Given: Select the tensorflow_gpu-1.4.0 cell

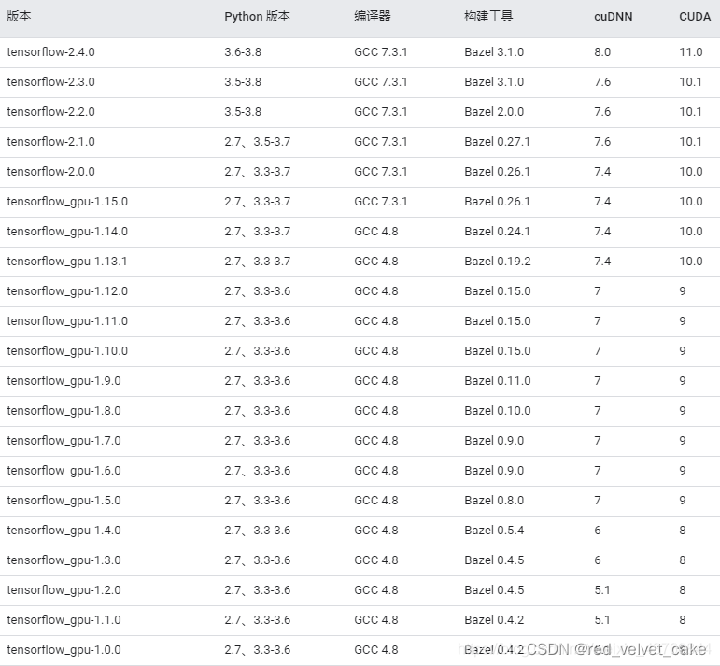Looking at the screenshot, I should (x=64, y=530).
